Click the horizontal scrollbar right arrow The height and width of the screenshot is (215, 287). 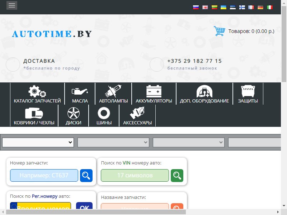point(278,212)
